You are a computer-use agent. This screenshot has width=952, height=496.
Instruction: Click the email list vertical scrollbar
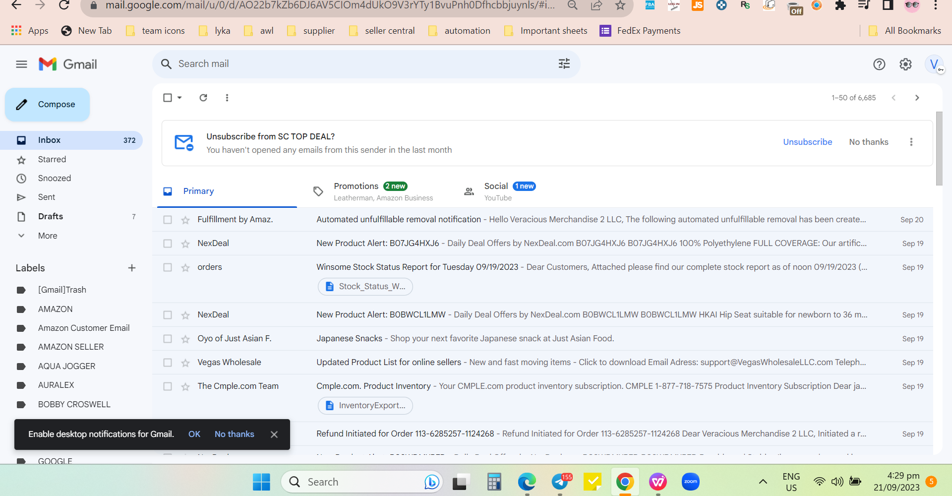pyautogui.click(x=939, y=149)
